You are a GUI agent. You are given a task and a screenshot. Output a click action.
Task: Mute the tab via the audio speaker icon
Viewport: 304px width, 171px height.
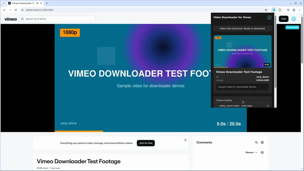pos(37,3)
